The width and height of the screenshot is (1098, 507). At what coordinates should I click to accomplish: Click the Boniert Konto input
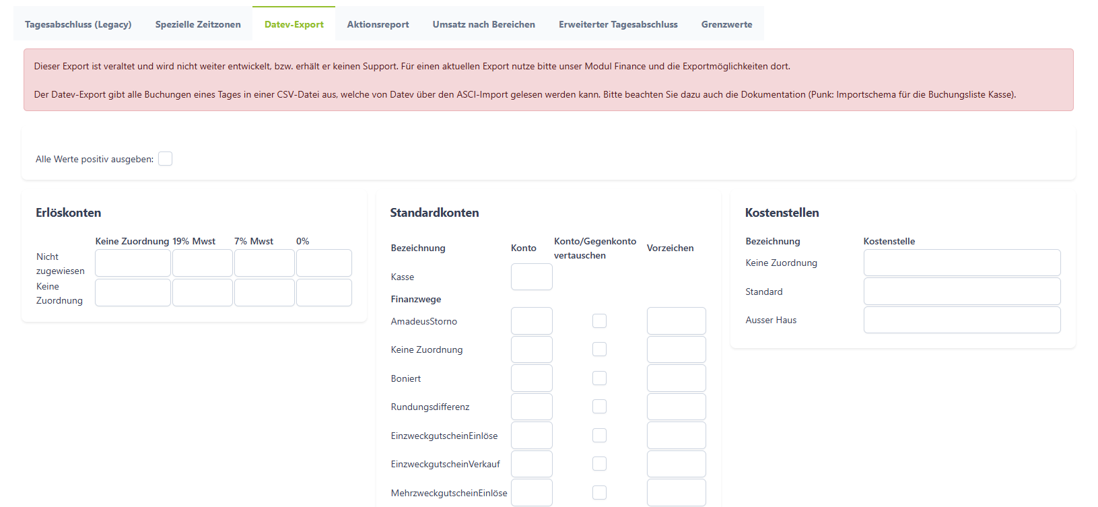tap(532, 378)
